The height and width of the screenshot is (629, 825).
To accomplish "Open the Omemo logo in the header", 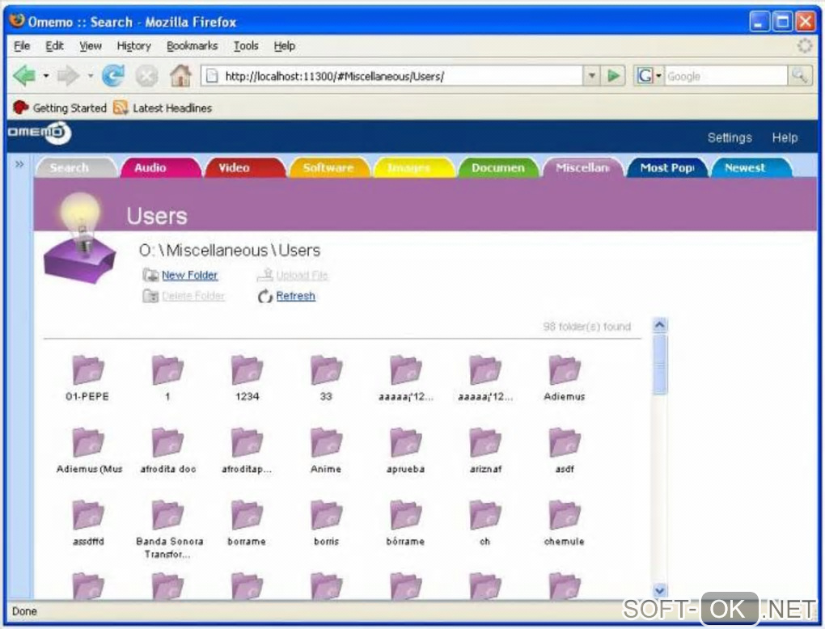I will pyautogui.click(x=39, y=133).
